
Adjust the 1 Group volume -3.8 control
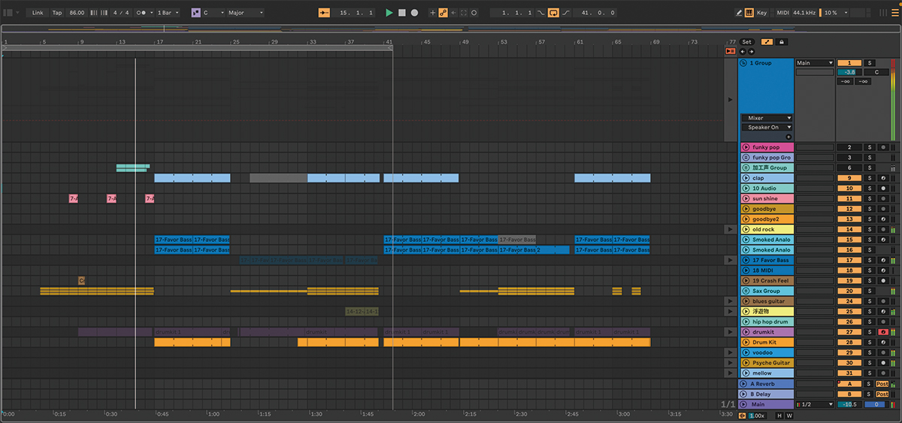point(849,72)
